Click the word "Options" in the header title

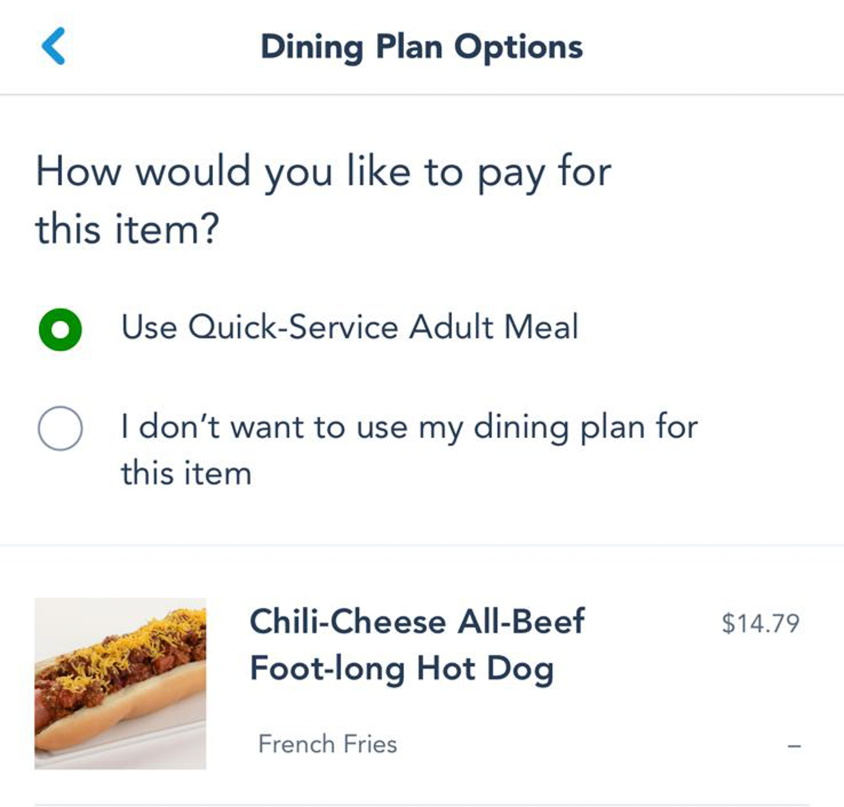click(518, 47)
